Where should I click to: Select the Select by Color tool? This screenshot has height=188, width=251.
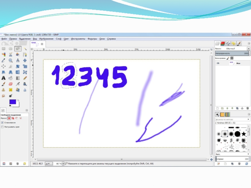pos(3,55)
